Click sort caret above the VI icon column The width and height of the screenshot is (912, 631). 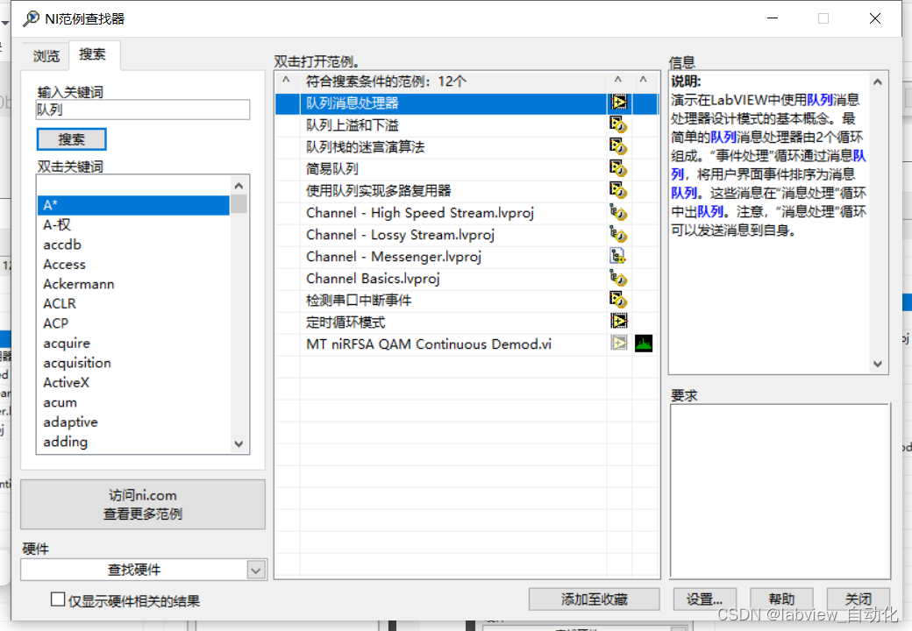tap(618, 80)
